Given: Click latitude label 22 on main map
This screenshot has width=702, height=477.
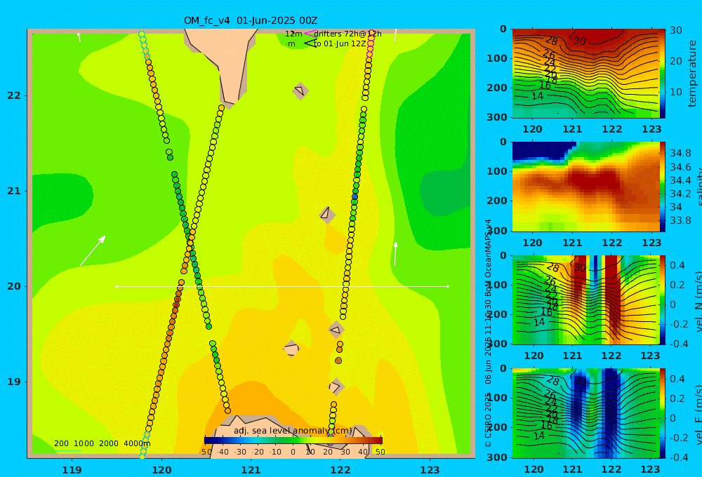Looking at the screenshot, I should 14,95.
